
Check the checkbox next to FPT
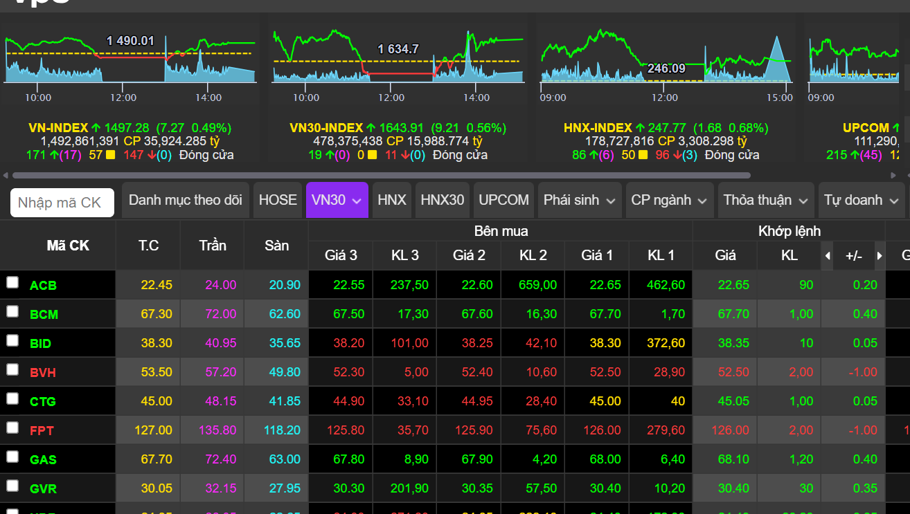coord(12,430)
